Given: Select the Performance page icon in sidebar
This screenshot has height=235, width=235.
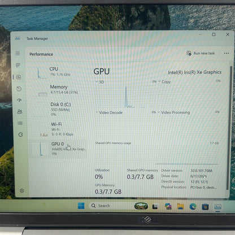Looking at the screenshot, I should (19, 77).
